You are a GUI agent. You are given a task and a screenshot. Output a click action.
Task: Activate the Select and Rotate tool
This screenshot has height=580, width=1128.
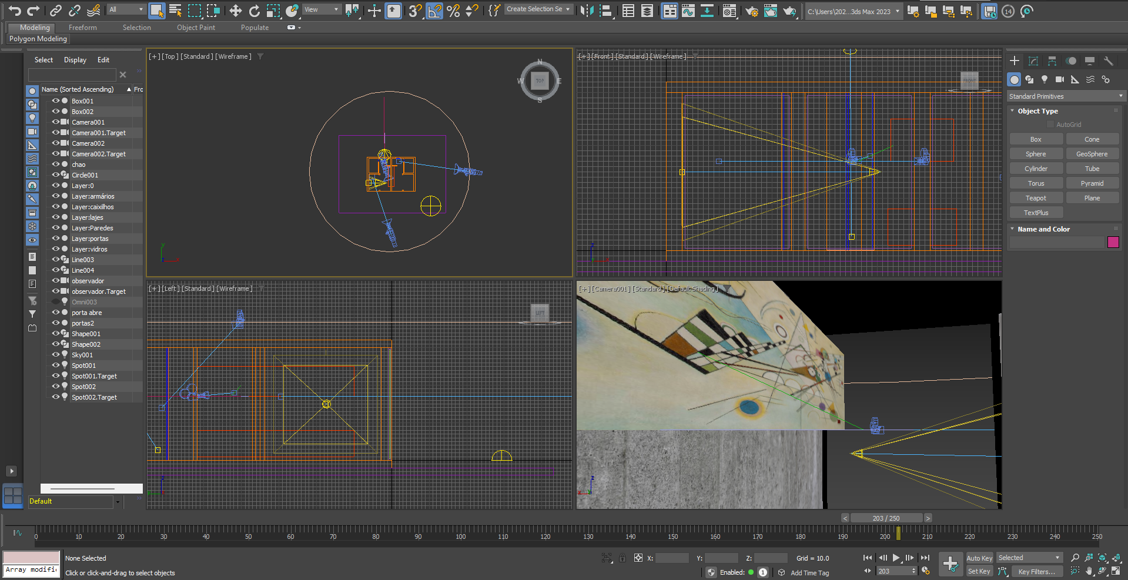[x=254, y=11]
